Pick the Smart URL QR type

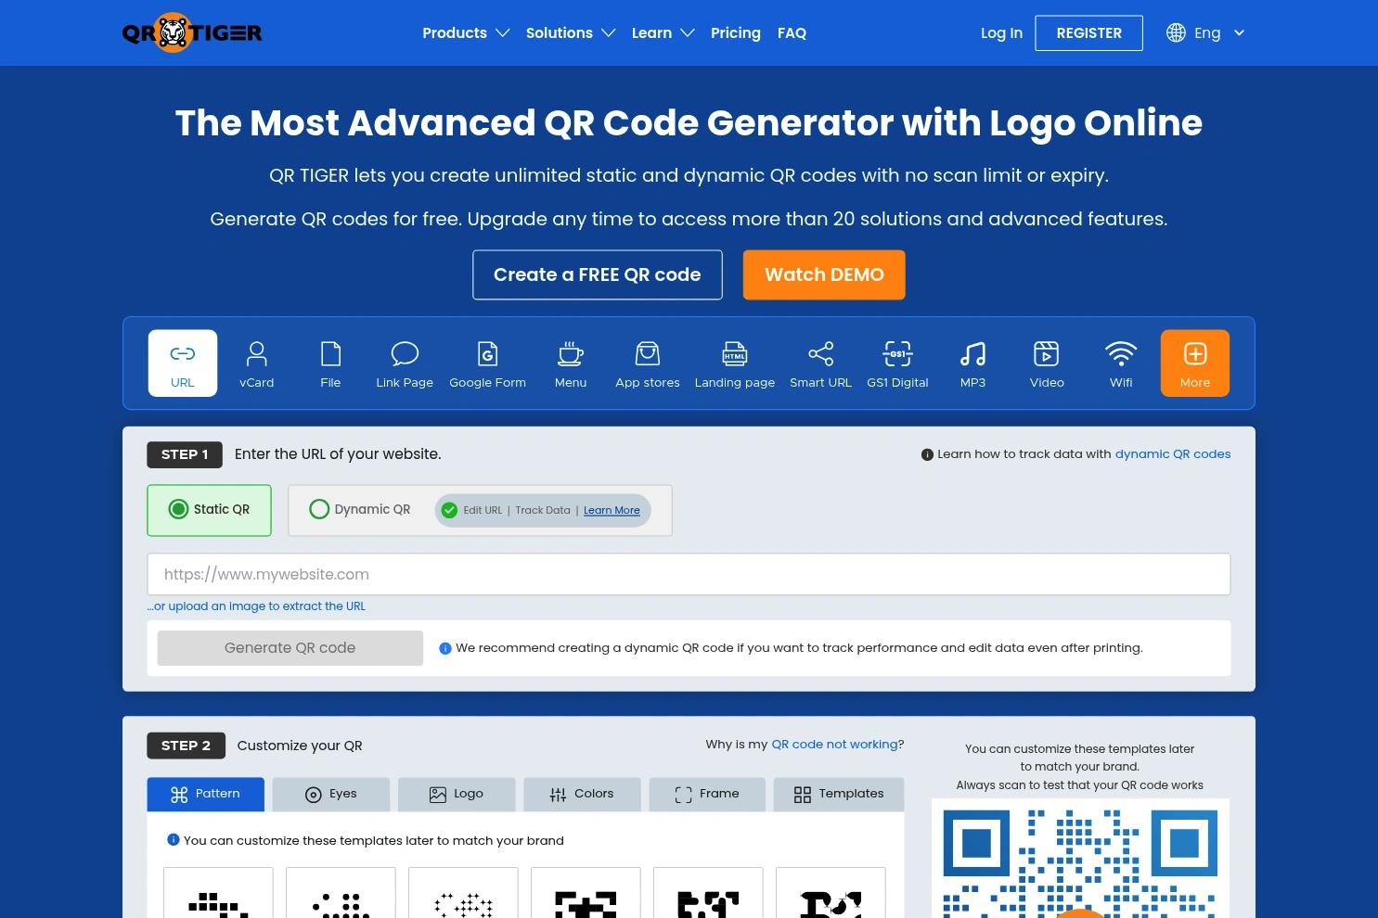[x=820, y=363]
